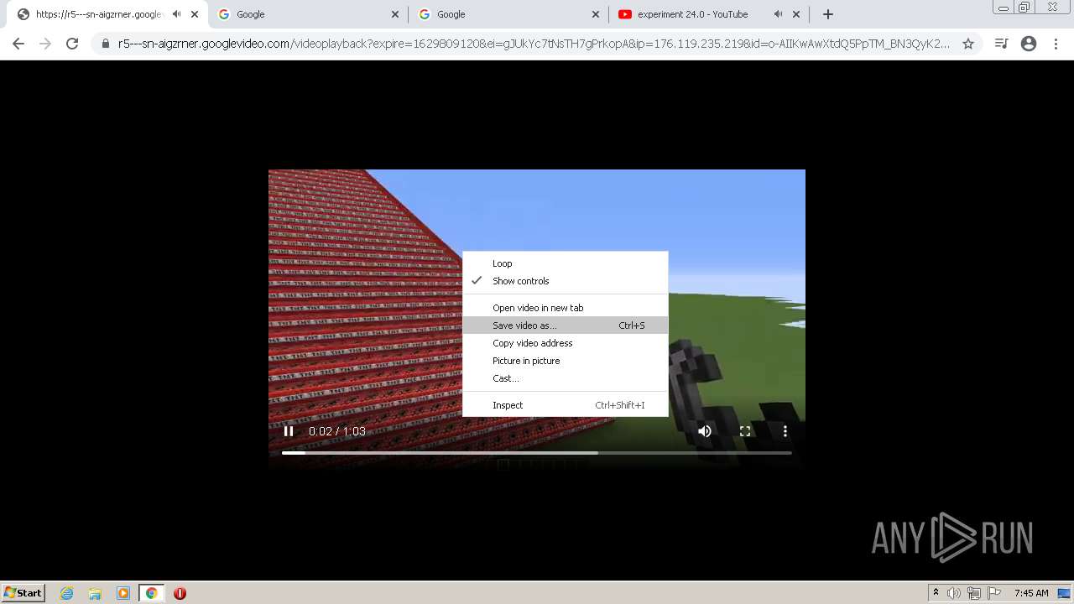Open Inspect from the context menu
The height and width of the screenshot is (604, 1074).
(x=566, y=405)
